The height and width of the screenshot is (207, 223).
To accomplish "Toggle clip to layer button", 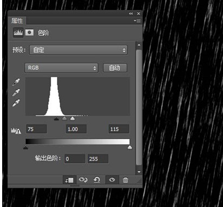I will point(69,180).
